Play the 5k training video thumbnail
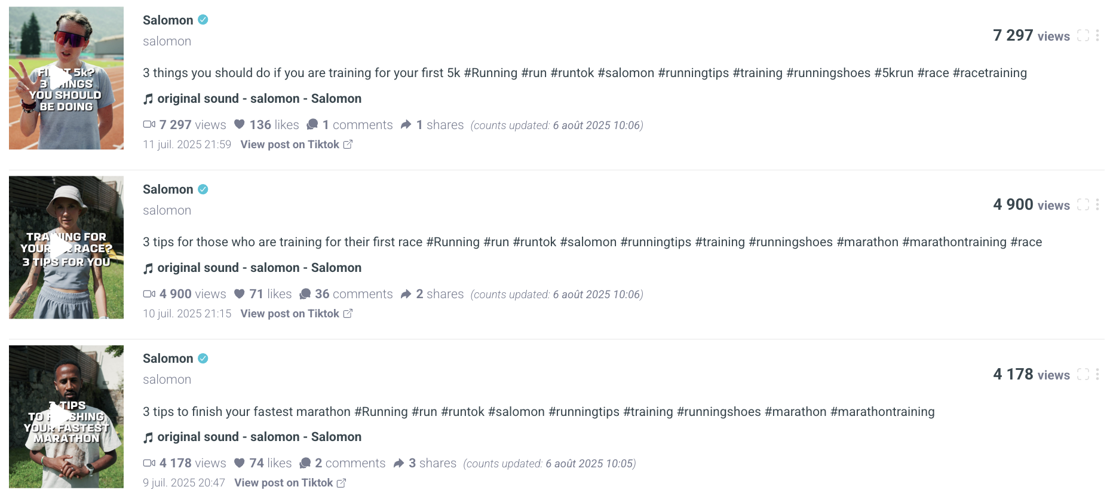1116x502 pixels. (66, 78)
